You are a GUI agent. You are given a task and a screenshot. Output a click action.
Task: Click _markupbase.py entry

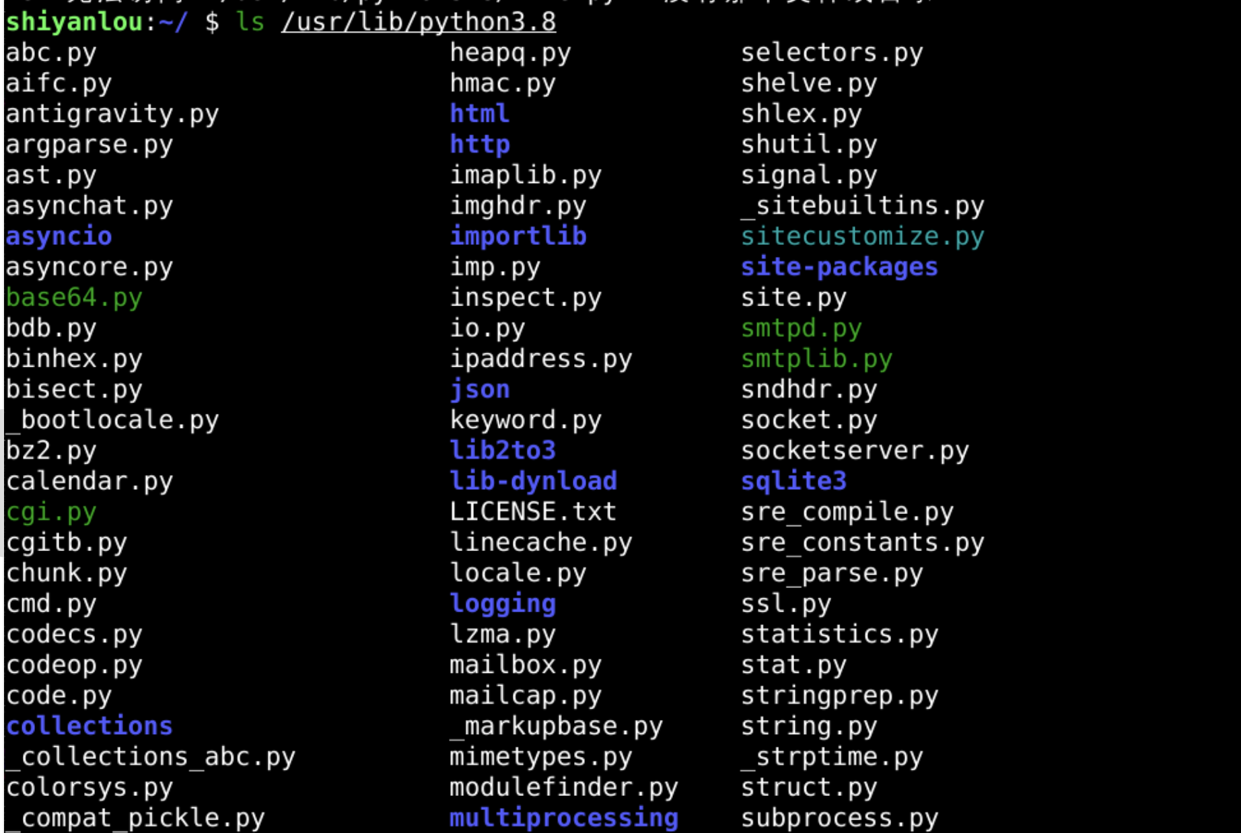pyautogui.click(x=556, y=726)
